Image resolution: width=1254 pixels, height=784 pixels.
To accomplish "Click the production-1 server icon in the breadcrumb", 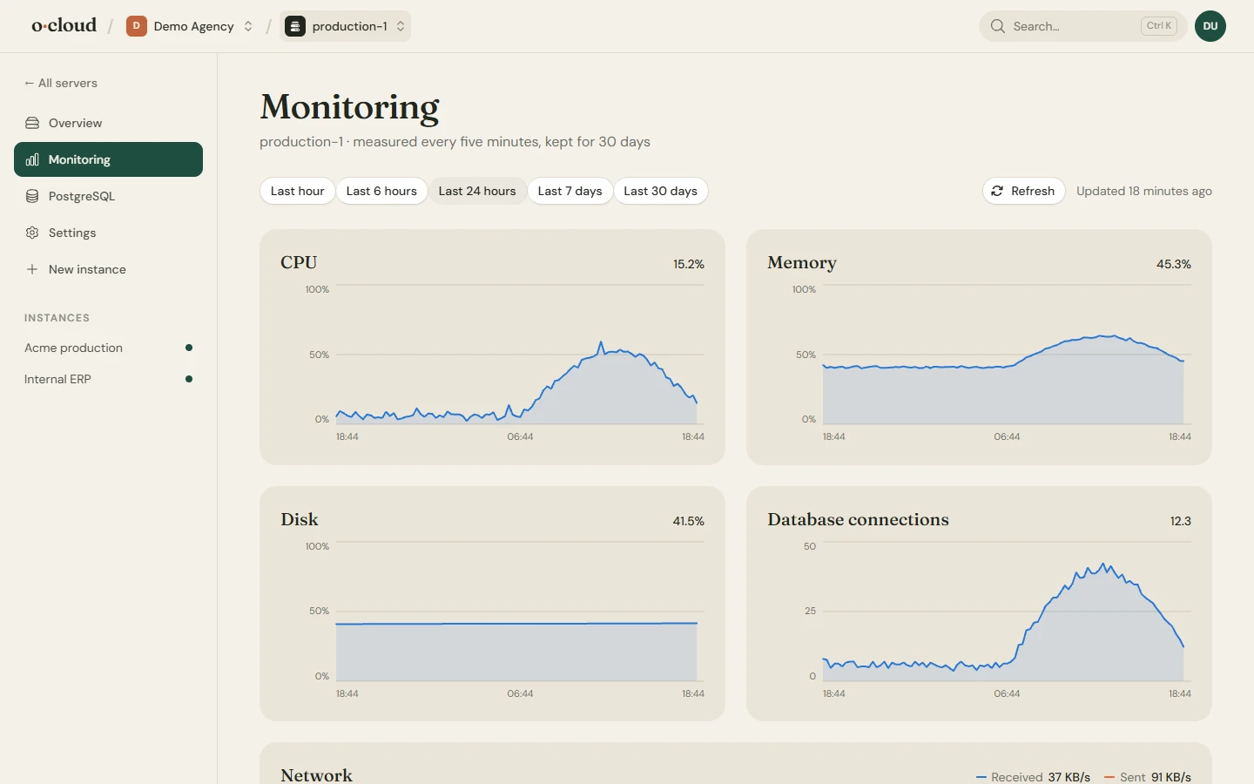I will 295,26.
